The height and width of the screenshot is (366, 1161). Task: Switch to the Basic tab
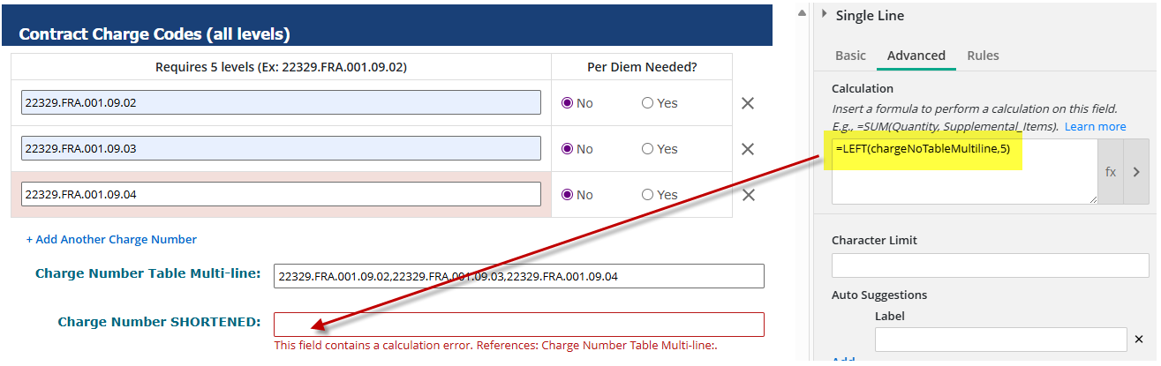tap(850, 56)
